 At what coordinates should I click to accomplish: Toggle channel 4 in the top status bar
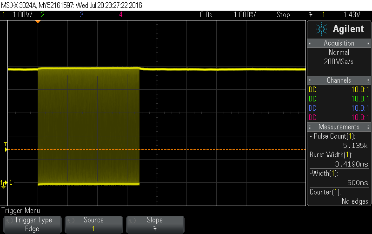coord(120,15)
